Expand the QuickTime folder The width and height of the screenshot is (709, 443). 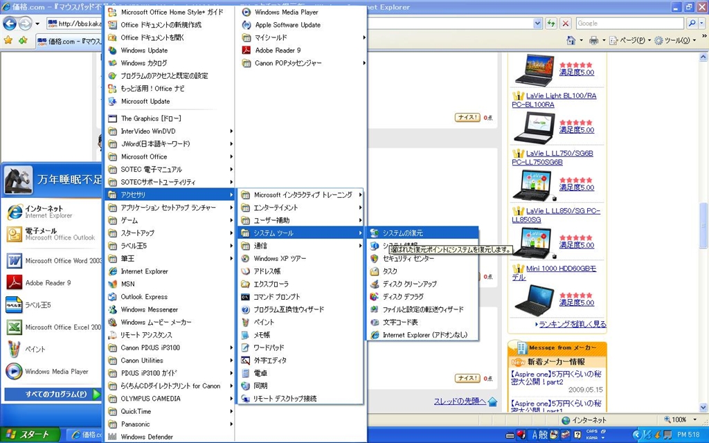click(170, 411)
